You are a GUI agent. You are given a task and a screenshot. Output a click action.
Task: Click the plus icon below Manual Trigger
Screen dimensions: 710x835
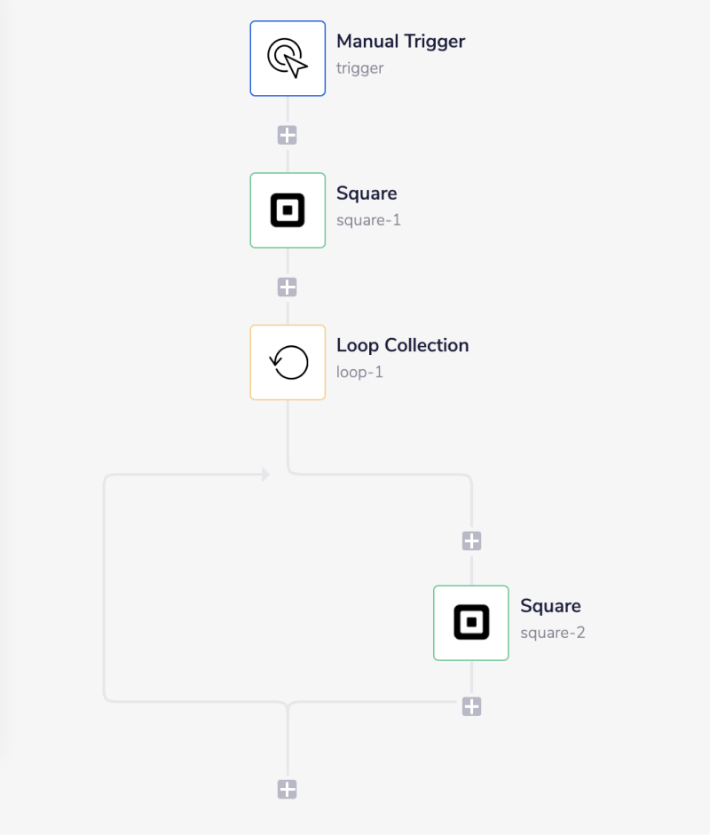point(288,134)
